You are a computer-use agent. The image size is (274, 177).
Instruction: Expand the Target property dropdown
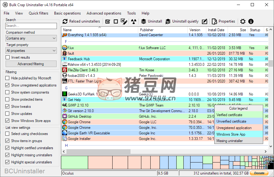31,51
